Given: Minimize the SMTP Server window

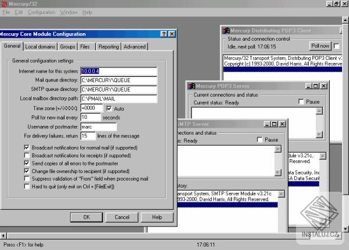Looking at the screenshot, I should click(x=267, y=124).
